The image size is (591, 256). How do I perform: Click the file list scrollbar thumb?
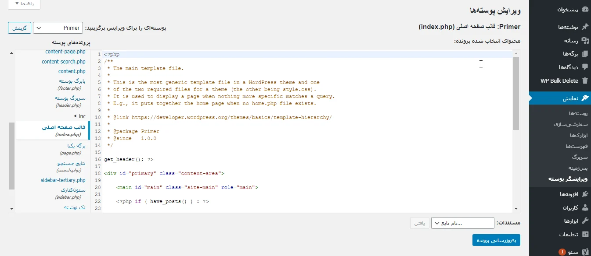11,156
